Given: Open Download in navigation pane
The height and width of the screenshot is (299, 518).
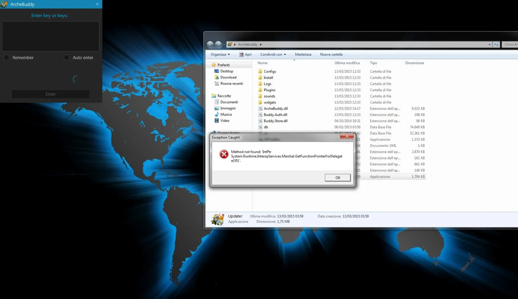Looking at the screenshot, I should point(228,77).
